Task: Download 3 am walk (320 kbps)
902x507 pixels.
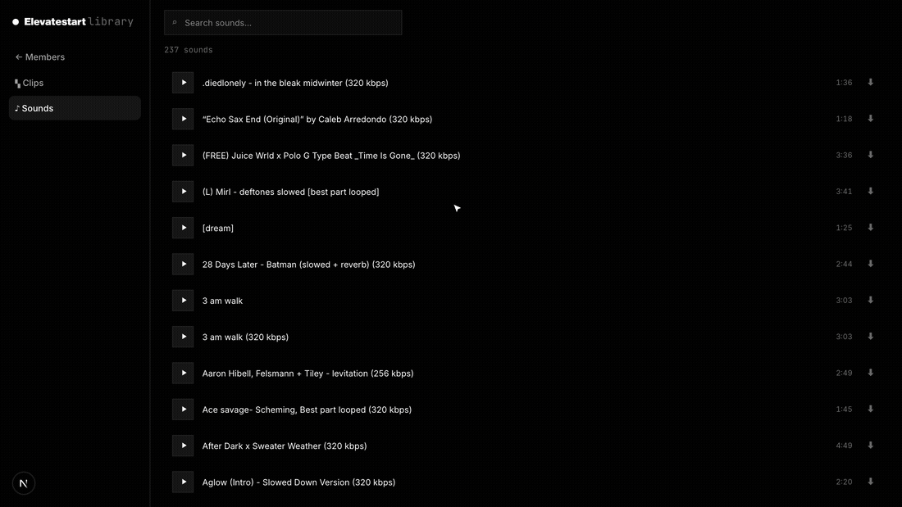Action: click(870, 337)
